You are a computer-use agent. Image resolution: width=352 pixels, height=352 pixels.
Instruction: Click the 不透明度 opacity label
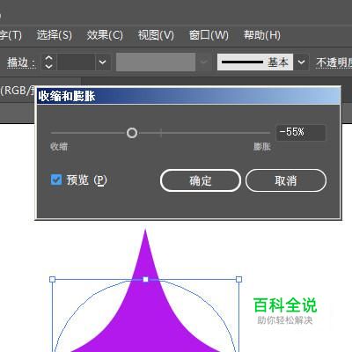pos(334,62)
